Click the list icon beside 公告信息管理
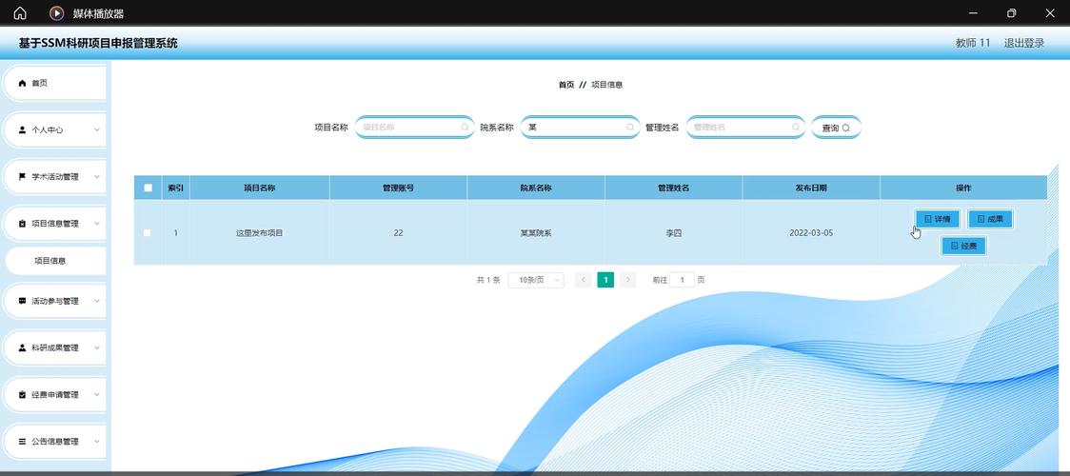1070x476 pixels. [x=22, y=441]
